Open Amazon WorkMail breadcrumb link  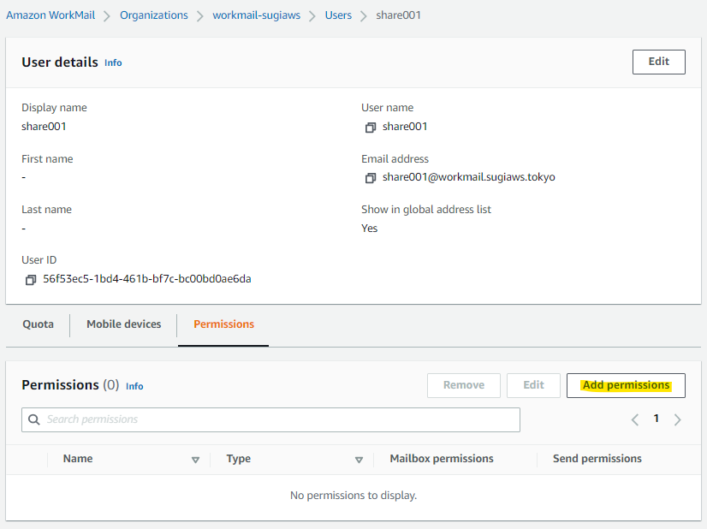click(50, 15)
